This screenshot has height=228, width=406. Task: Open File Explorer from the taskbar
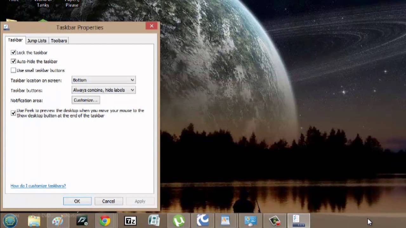pos(34,220)
